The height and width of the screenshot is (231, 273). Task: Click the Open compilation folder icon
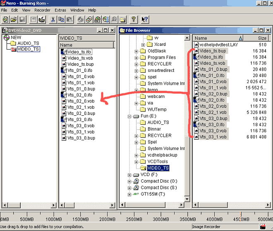coord(14,19)
